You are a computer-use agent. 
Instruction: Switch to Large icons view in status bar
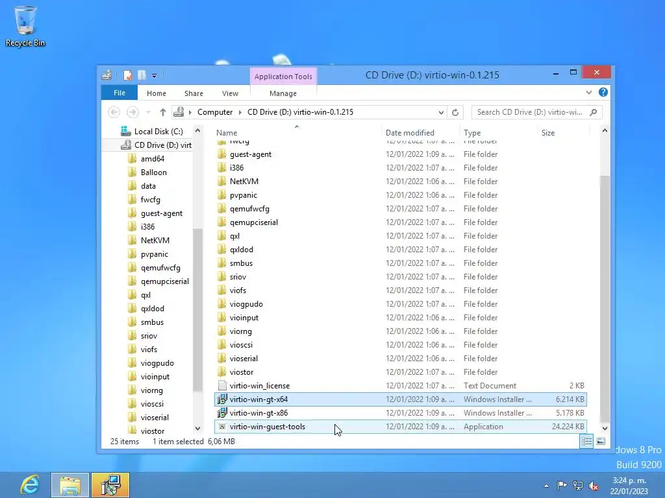(601, 441)
